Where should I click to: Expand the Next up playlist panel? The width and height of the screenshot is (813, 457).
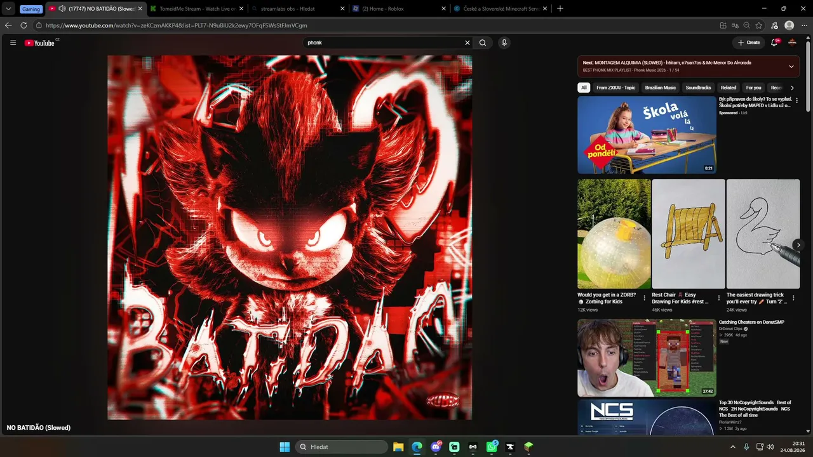[x=791, y=66]
